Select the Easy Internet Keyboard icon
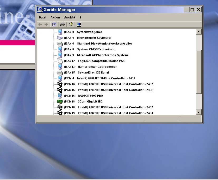Image resolution: width=218 pixels, height=180 pixels. 60,38
